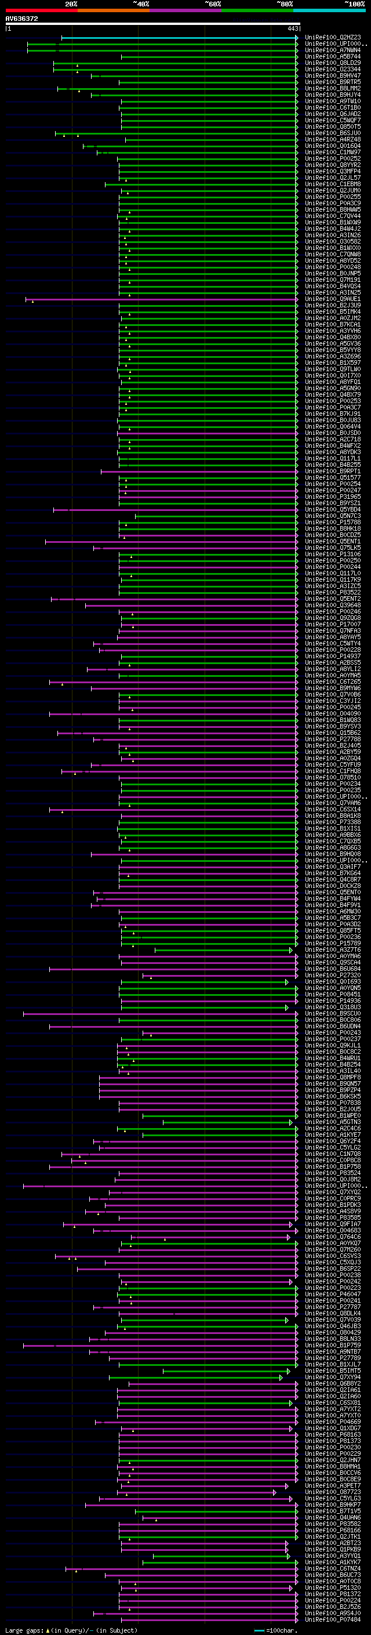Open the hit UniRef100_Q5ENT0
The image size is (371, 1635).
[x=333, y=893]
